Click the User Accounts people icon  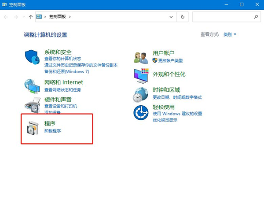[x=142, y=57]
